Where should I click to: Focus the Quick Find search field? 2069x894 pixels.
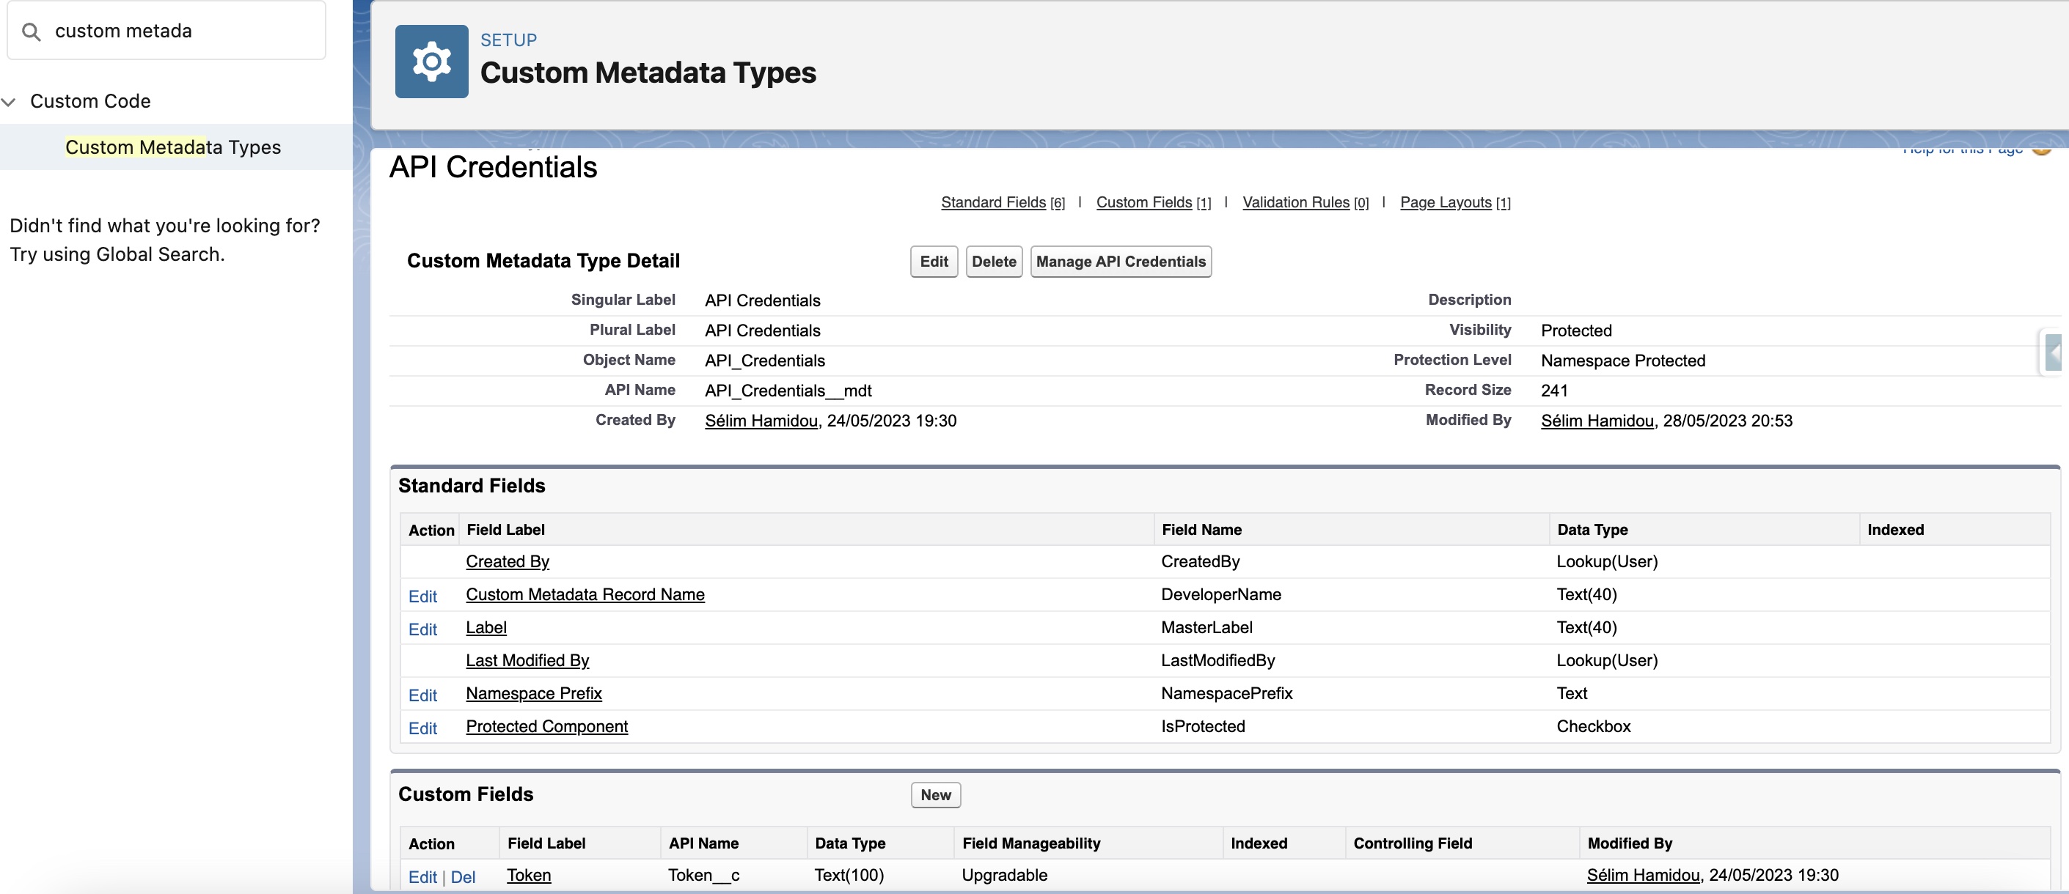(166, 31)
